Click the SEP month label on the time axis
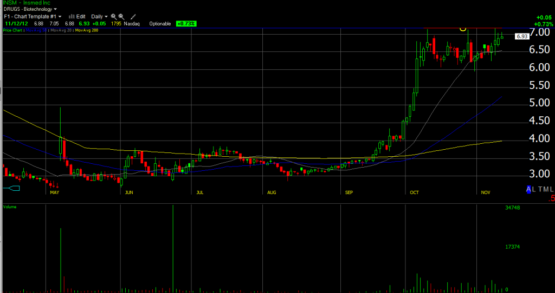The width and height of the screenshot is (555, 293). point(349,193)
